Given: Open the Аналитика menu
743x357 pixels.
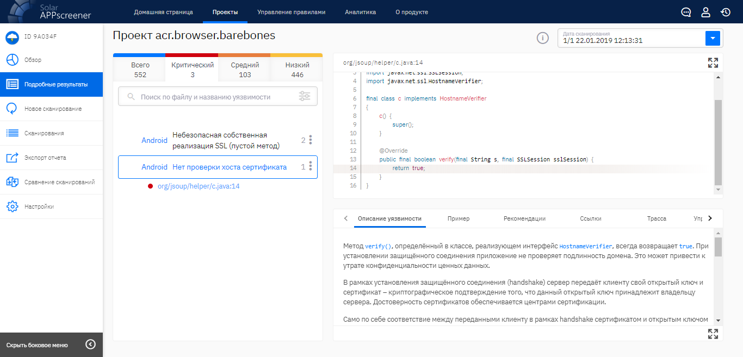Looking at the screenshot, I should tap(360, 12).
